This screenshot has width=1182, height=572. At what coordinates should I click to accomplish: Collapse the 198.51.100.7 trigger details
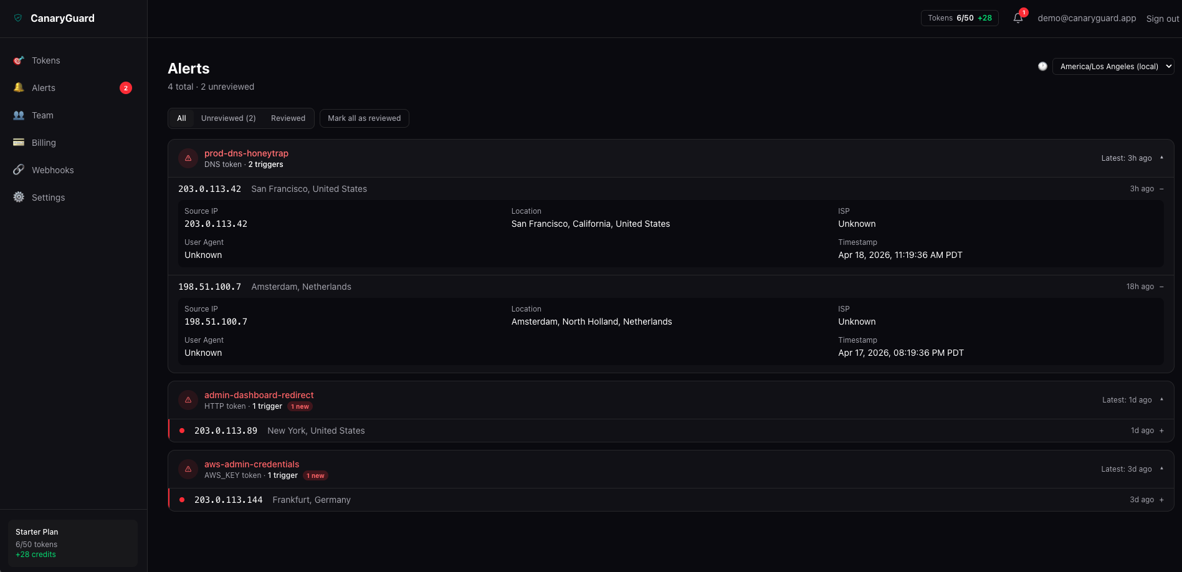(1161, 287)
